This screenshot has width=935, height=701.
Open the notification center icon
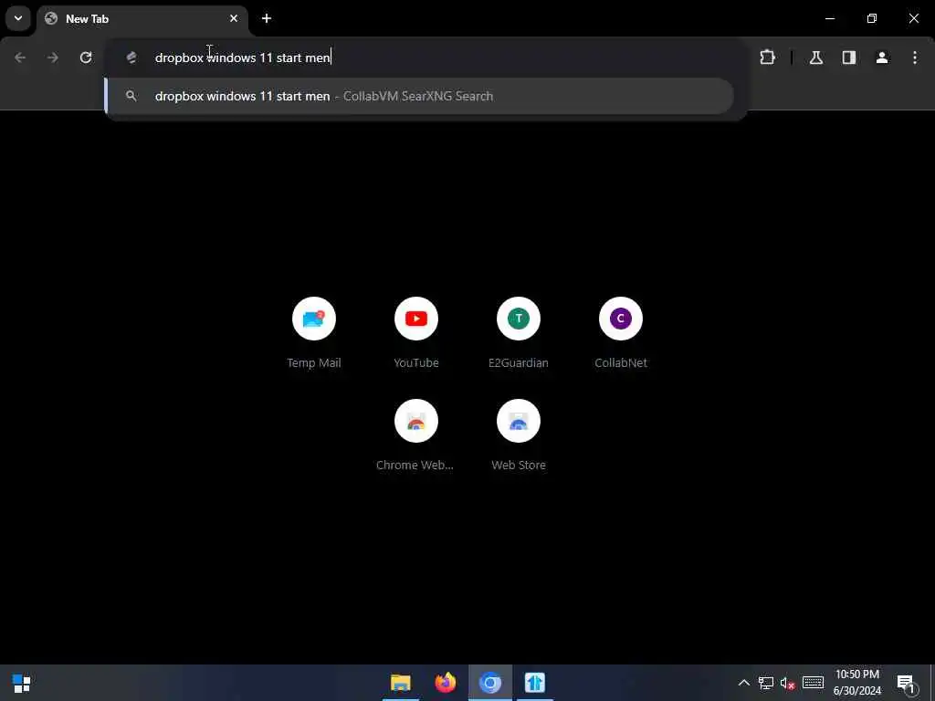point(906,684)
